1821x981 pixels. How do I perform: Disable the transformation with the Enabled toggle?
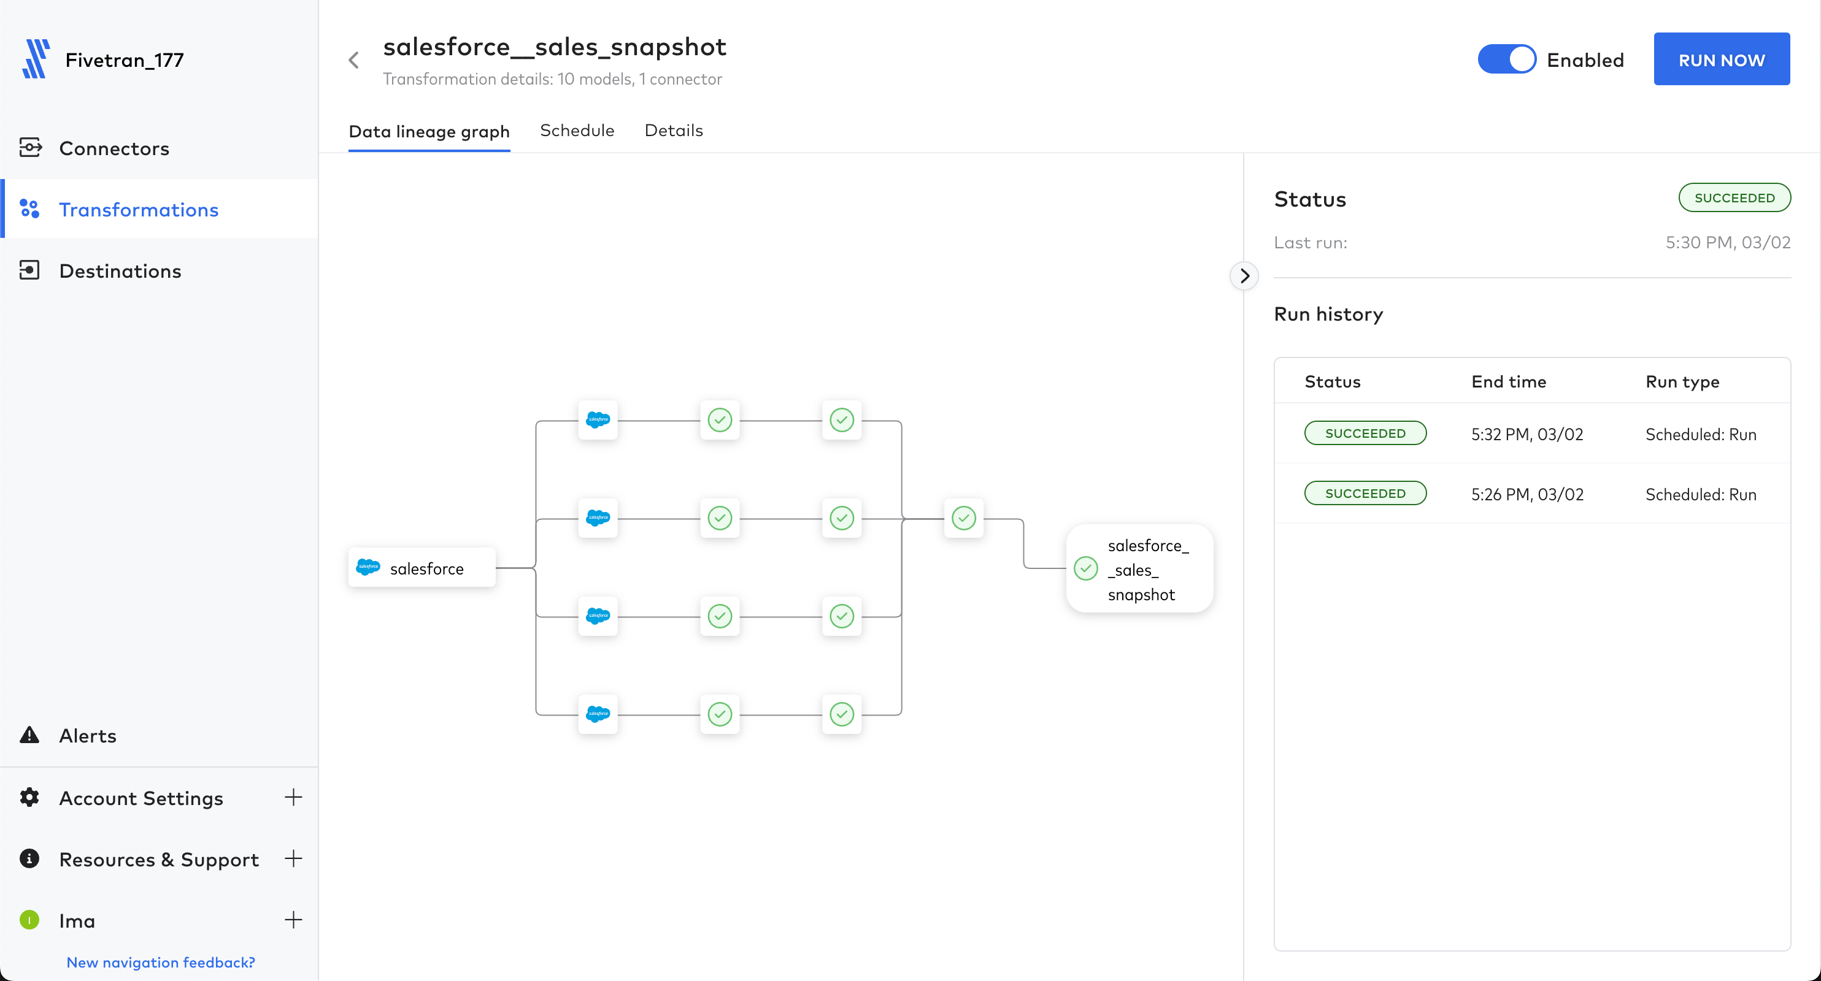coord(1506,59)
